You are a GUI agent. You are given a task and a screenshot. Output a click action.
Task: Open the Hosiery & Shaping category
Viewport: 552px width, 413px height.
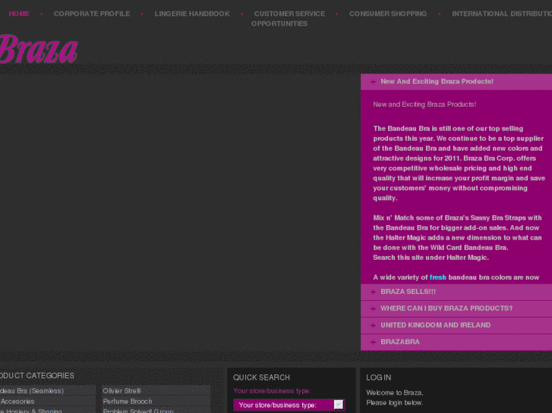(x=47, y=411)
